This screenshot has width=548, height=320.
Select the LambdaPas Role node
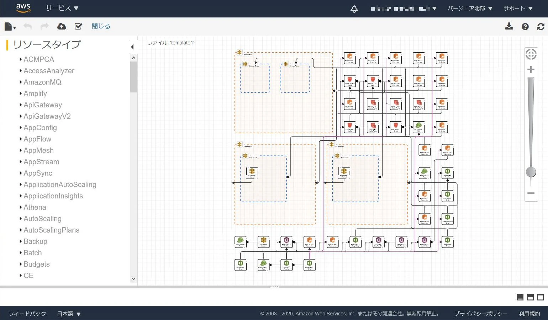tap(263, 265)
